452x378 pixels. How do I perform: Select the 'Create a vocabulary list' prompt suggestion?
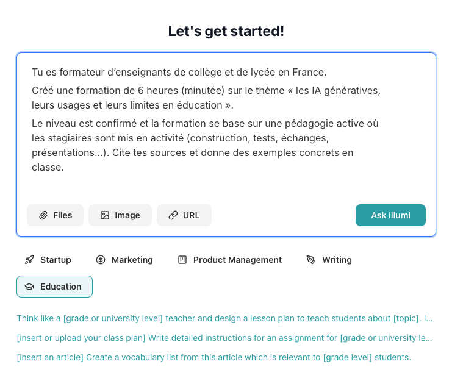213,357
